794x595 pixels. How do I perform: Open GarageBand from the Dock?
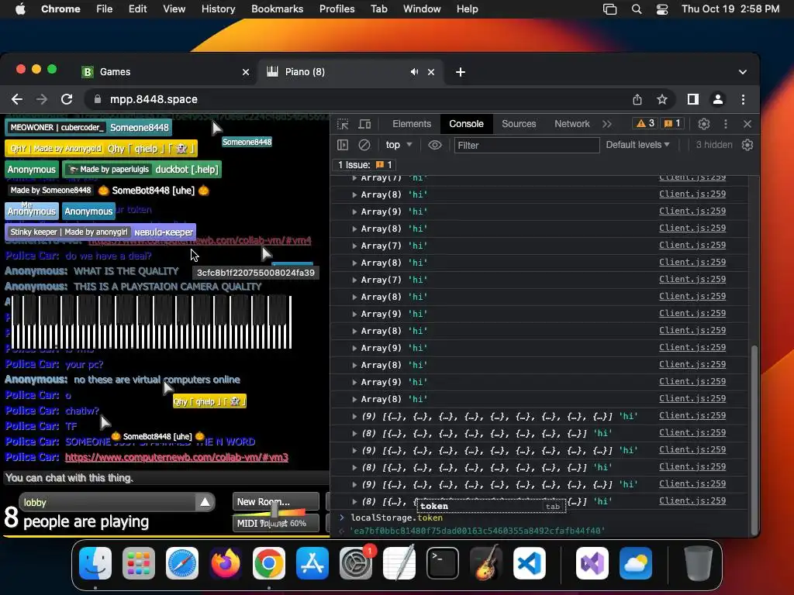486,562
